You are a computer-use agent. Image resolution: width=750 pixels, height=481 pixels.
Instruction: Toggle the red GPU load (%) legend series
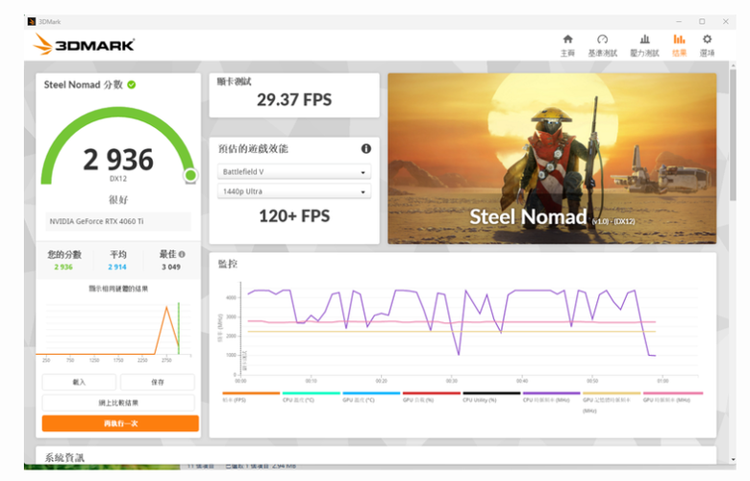[x=431, y=396]
